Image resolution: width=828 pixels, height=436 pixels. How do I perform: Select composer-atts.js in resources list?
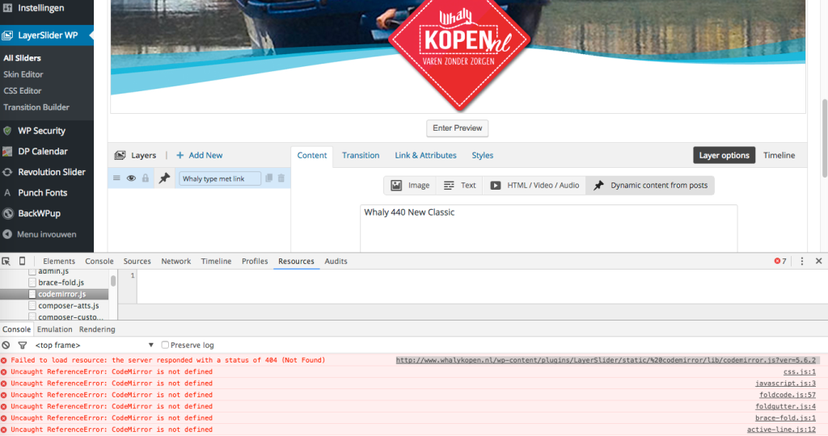68,306
